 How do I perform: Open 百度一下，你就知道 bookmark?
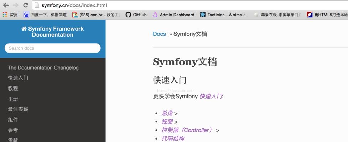[x=49, y=15]
